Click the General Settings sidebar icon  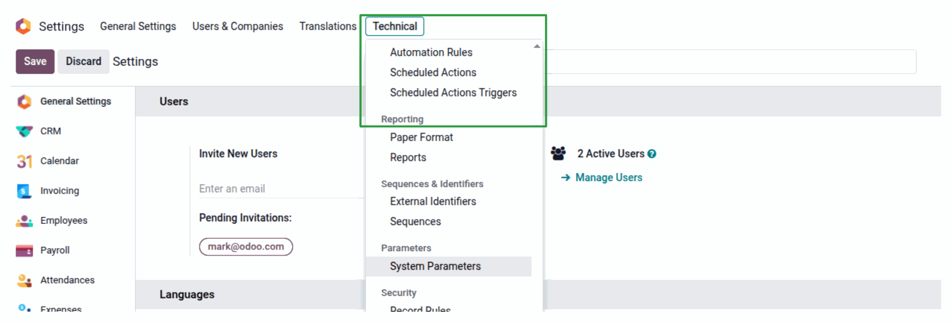pos(24,102)
